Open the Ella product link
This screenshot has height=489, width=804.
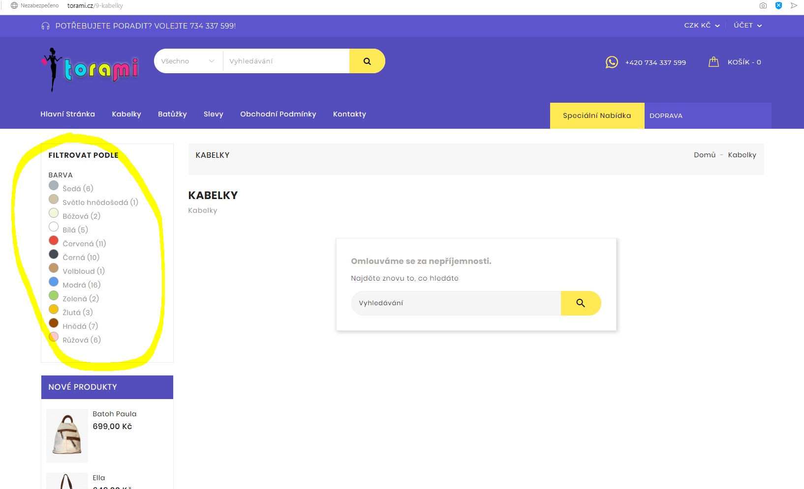99,478
